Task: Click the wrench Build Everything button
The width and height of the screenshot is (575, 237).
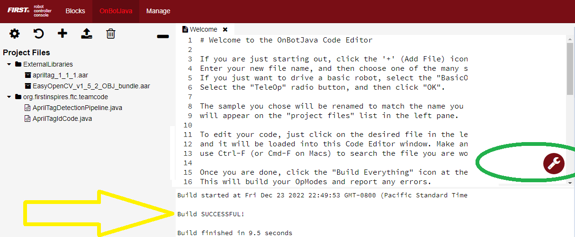Action: tap(554, 163)
